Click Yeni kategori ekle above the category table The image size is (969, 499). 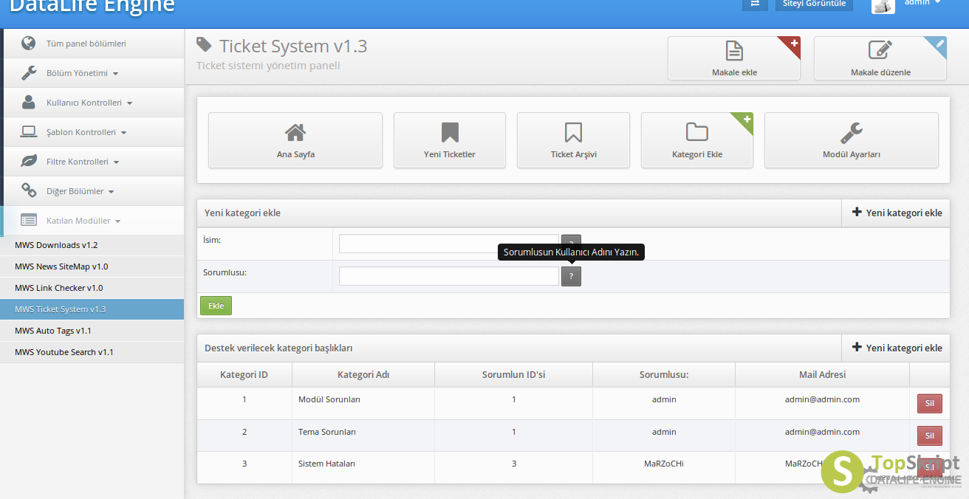[x=897, y=348]
